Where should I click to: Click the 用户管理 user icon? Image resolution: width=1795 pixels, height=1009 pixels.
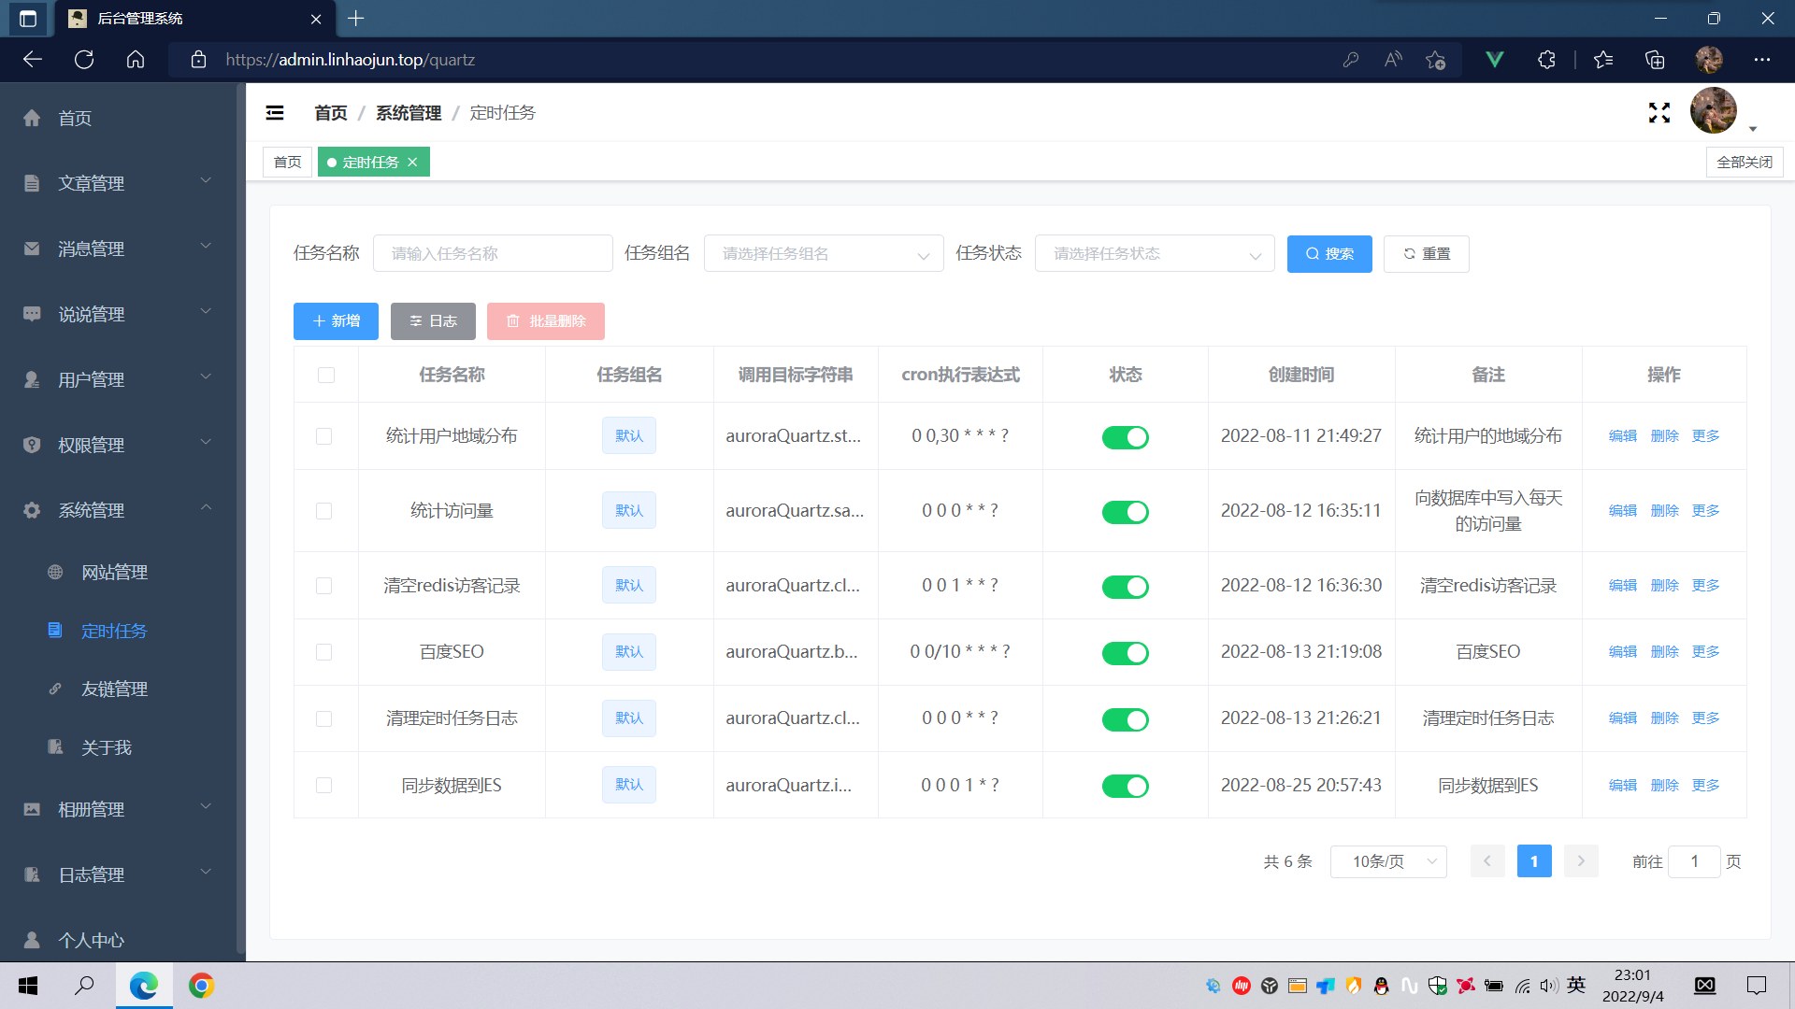(x=32, y=379)
